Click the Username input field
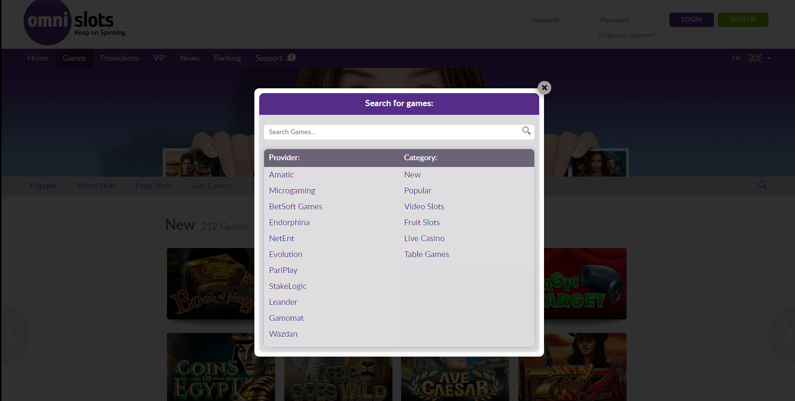Viewport: 795px width, 401px height. click(560, 20)
